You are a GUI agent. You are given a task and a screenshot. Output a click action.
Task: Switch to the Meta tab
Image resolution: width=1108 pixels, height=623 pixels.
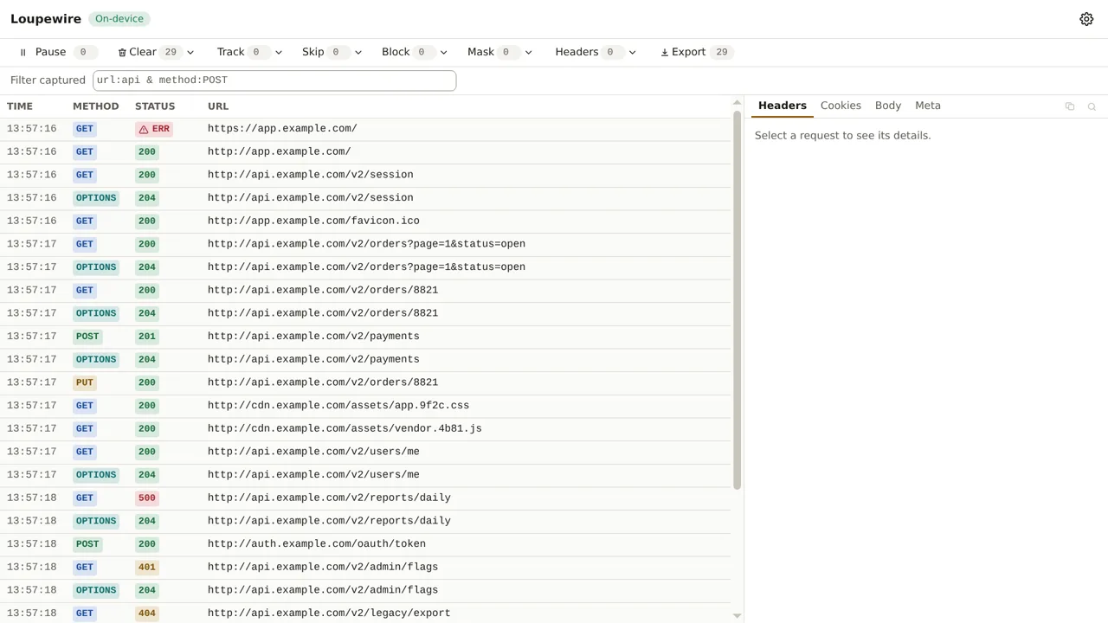pos(928,106)
